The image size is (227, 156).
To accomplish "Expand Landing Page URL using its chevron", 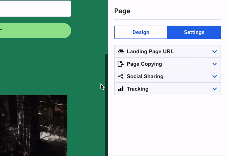I will (215, 51).
